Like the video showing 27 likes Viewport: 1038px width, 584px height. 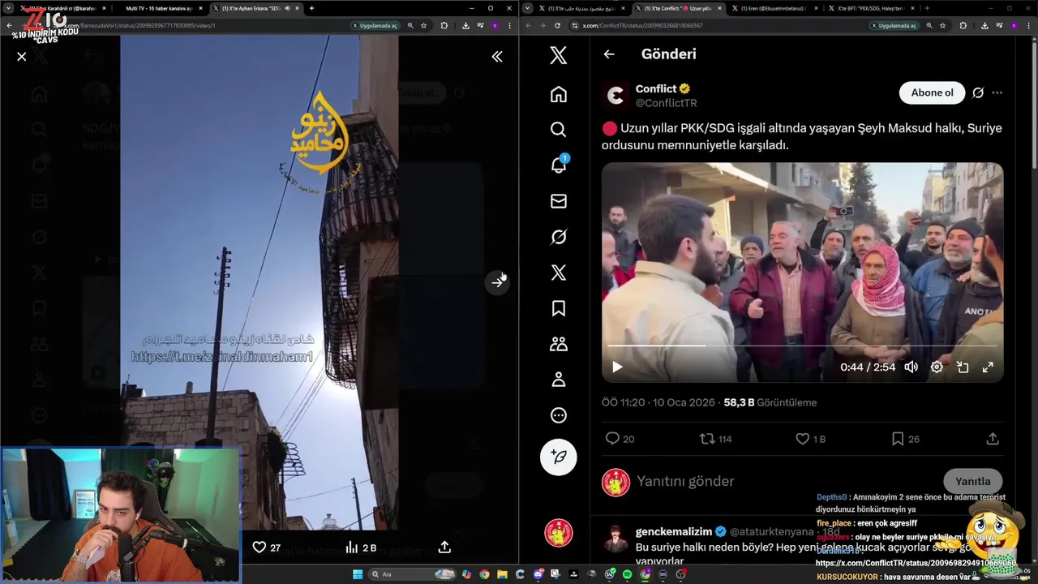(267, 547)
